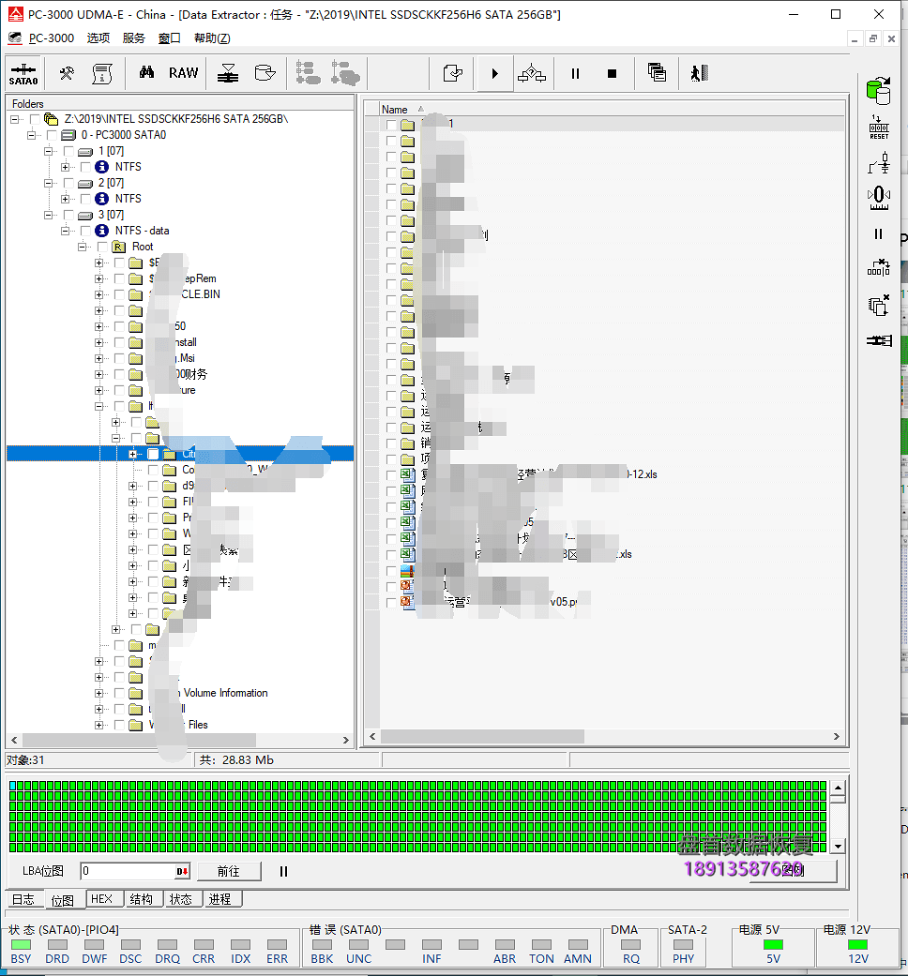The image size is (908, 976).
Task: Click the right sidebar pause icon
Action: [x=878, y=234]
